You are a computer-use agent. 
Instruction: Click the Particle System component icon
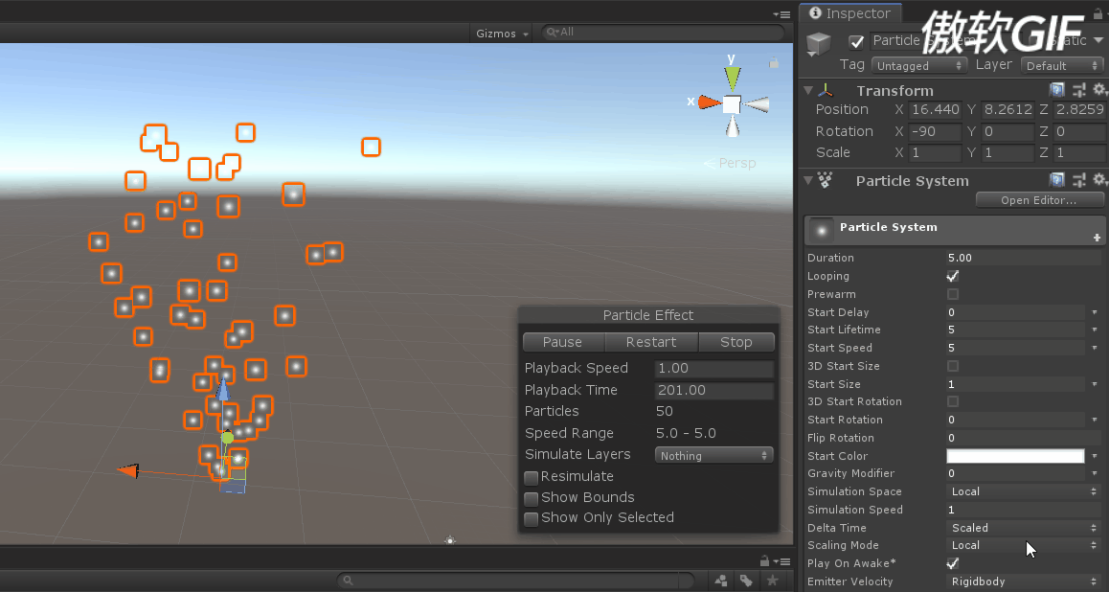(826, 180)
